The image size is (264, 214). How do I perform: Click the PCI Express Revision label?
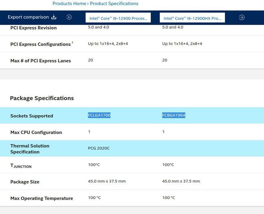coord(33,28)
